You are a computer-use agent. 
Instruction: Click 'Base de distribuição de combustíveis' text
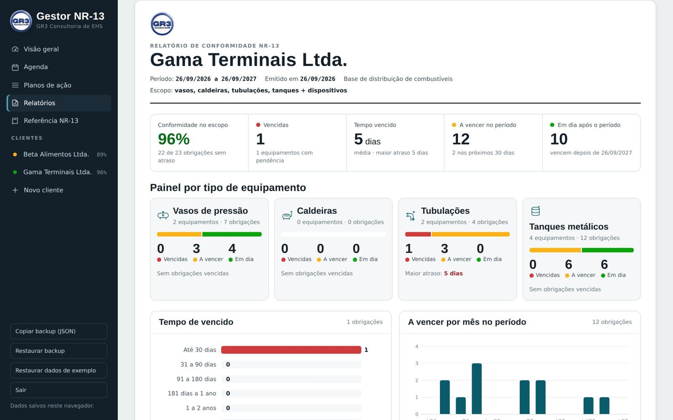coord(398,79)
